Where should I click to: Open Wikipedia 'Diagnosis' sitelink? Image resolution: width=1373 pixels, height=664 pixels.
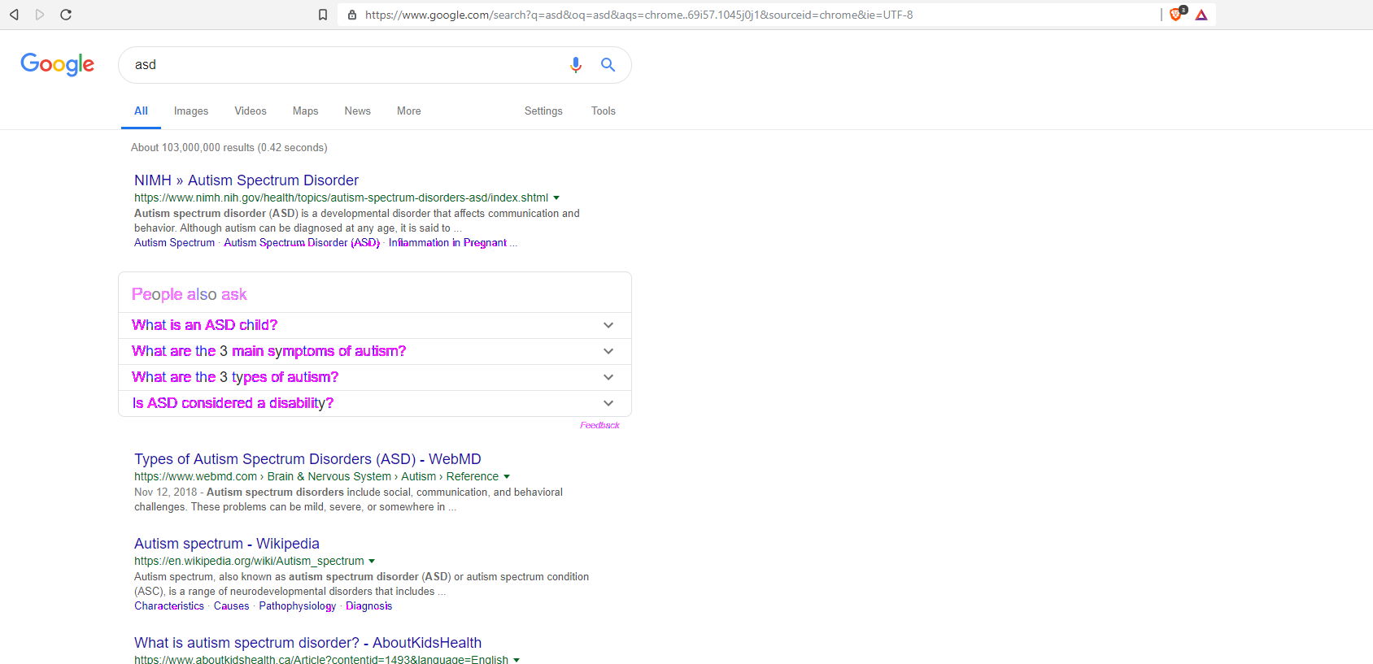point(369,606)
